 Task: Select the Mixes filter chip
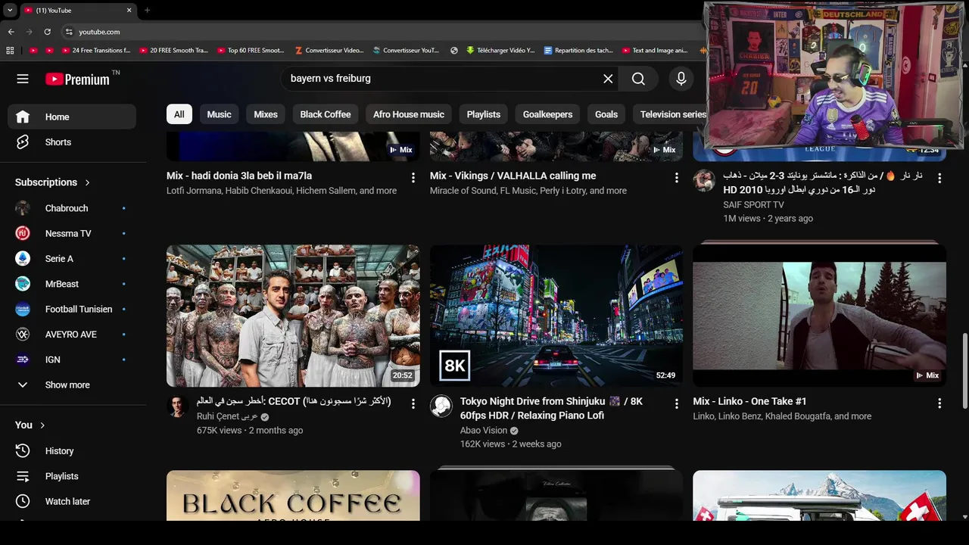click(x=266, y=114)
